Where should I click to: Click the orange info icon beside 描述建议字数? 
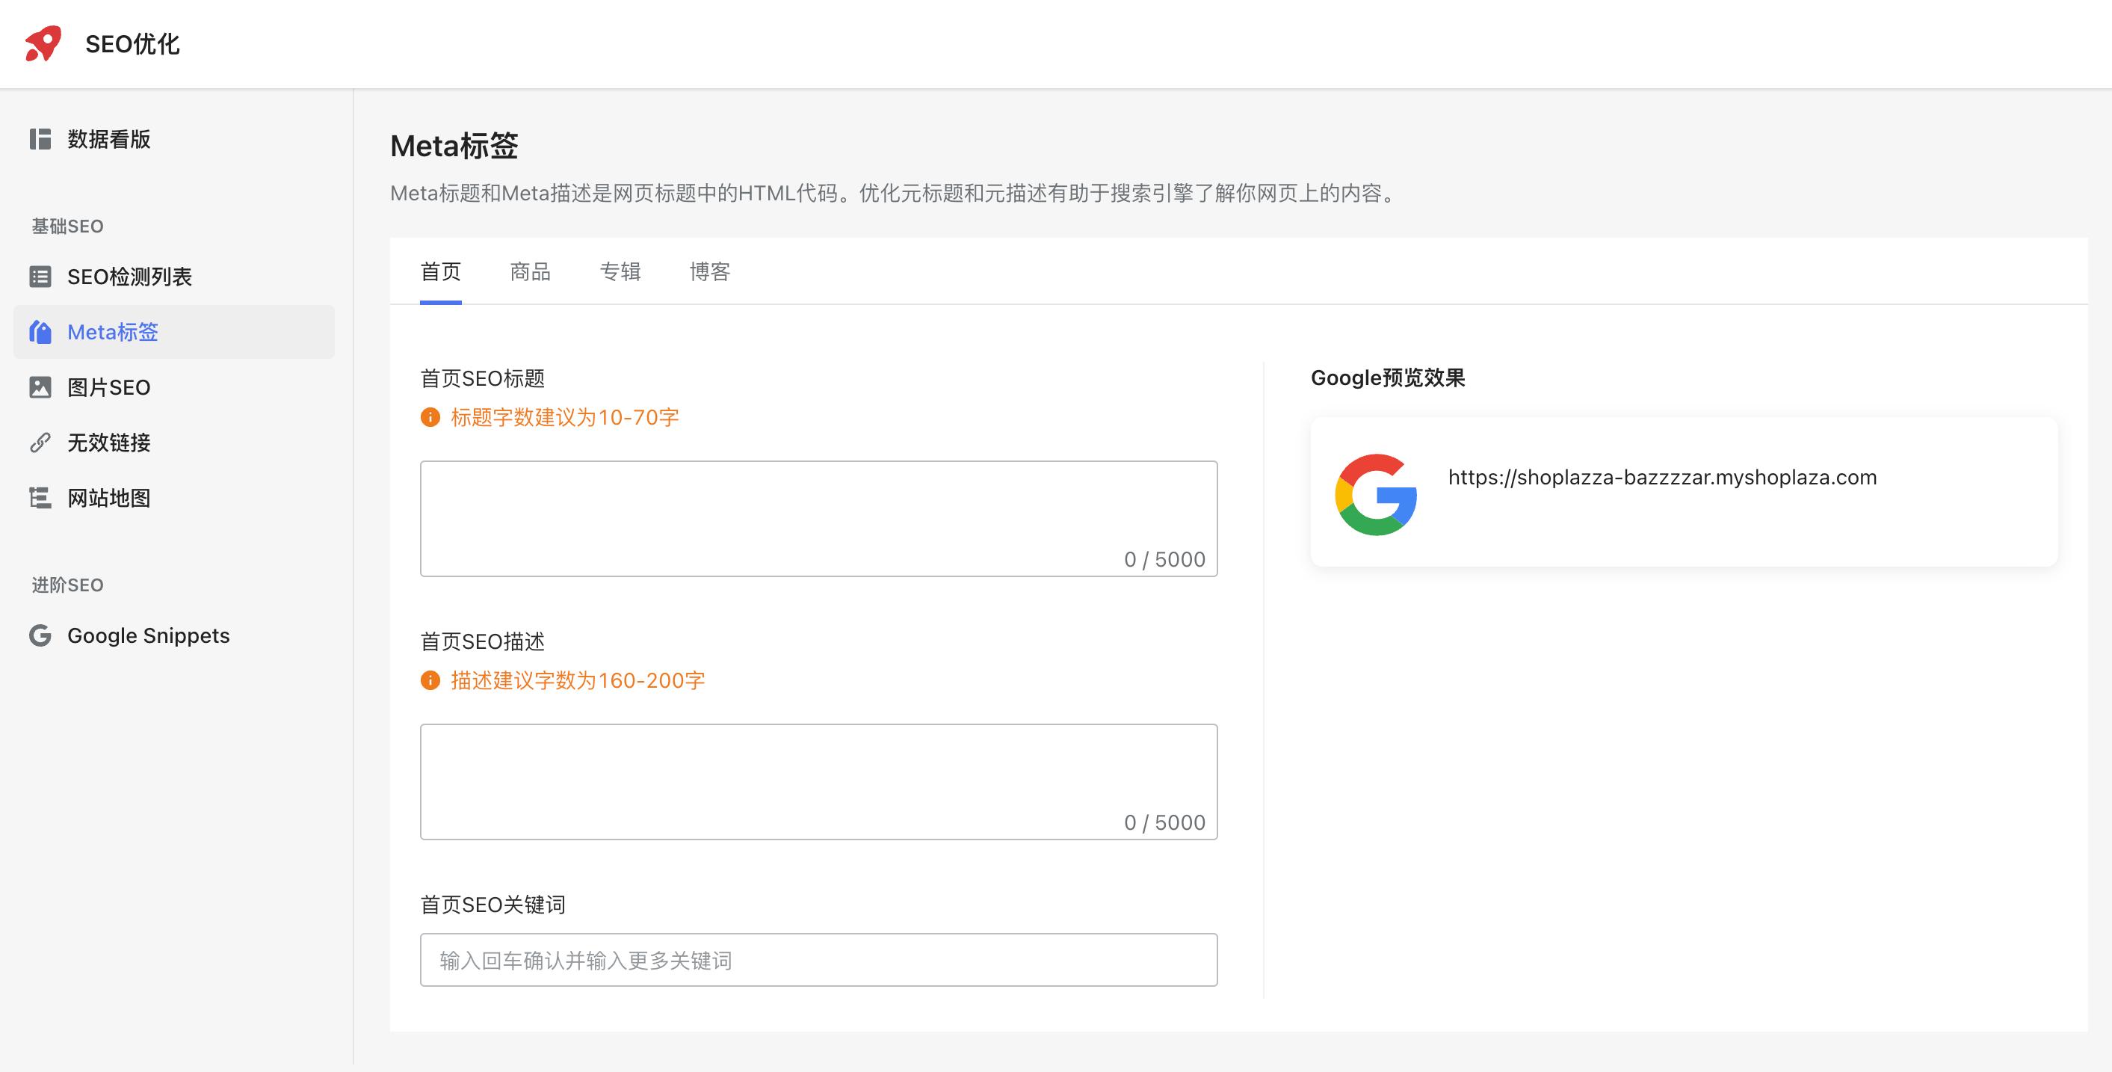(430, 681)
